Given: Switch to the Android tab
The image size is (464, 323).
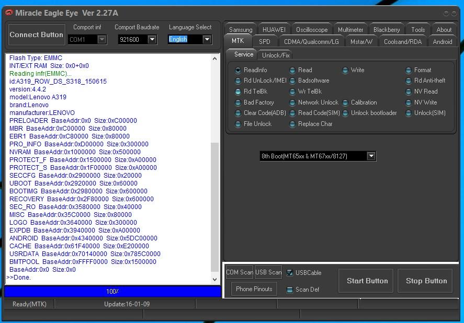Looking at the screenshot, I should point(443,41).
